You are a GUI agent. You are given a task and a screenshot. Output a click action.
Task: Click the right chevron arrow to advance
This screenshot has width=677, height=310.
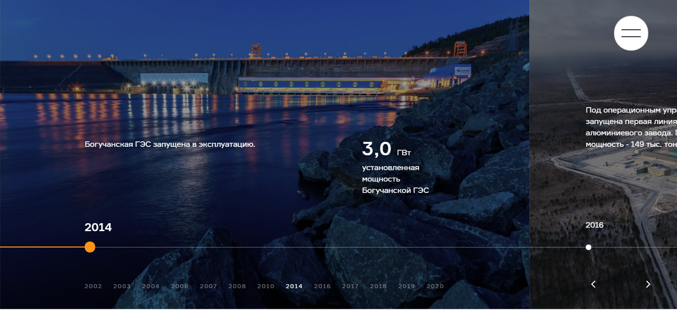[648, 284]
